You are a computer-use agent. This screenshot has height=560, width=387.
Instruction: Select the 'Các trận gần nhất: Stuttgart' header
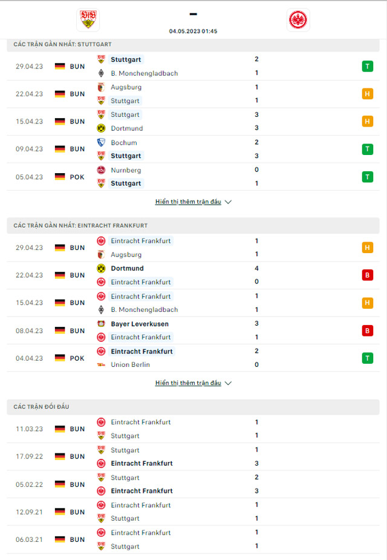click(x=193, y=44)
